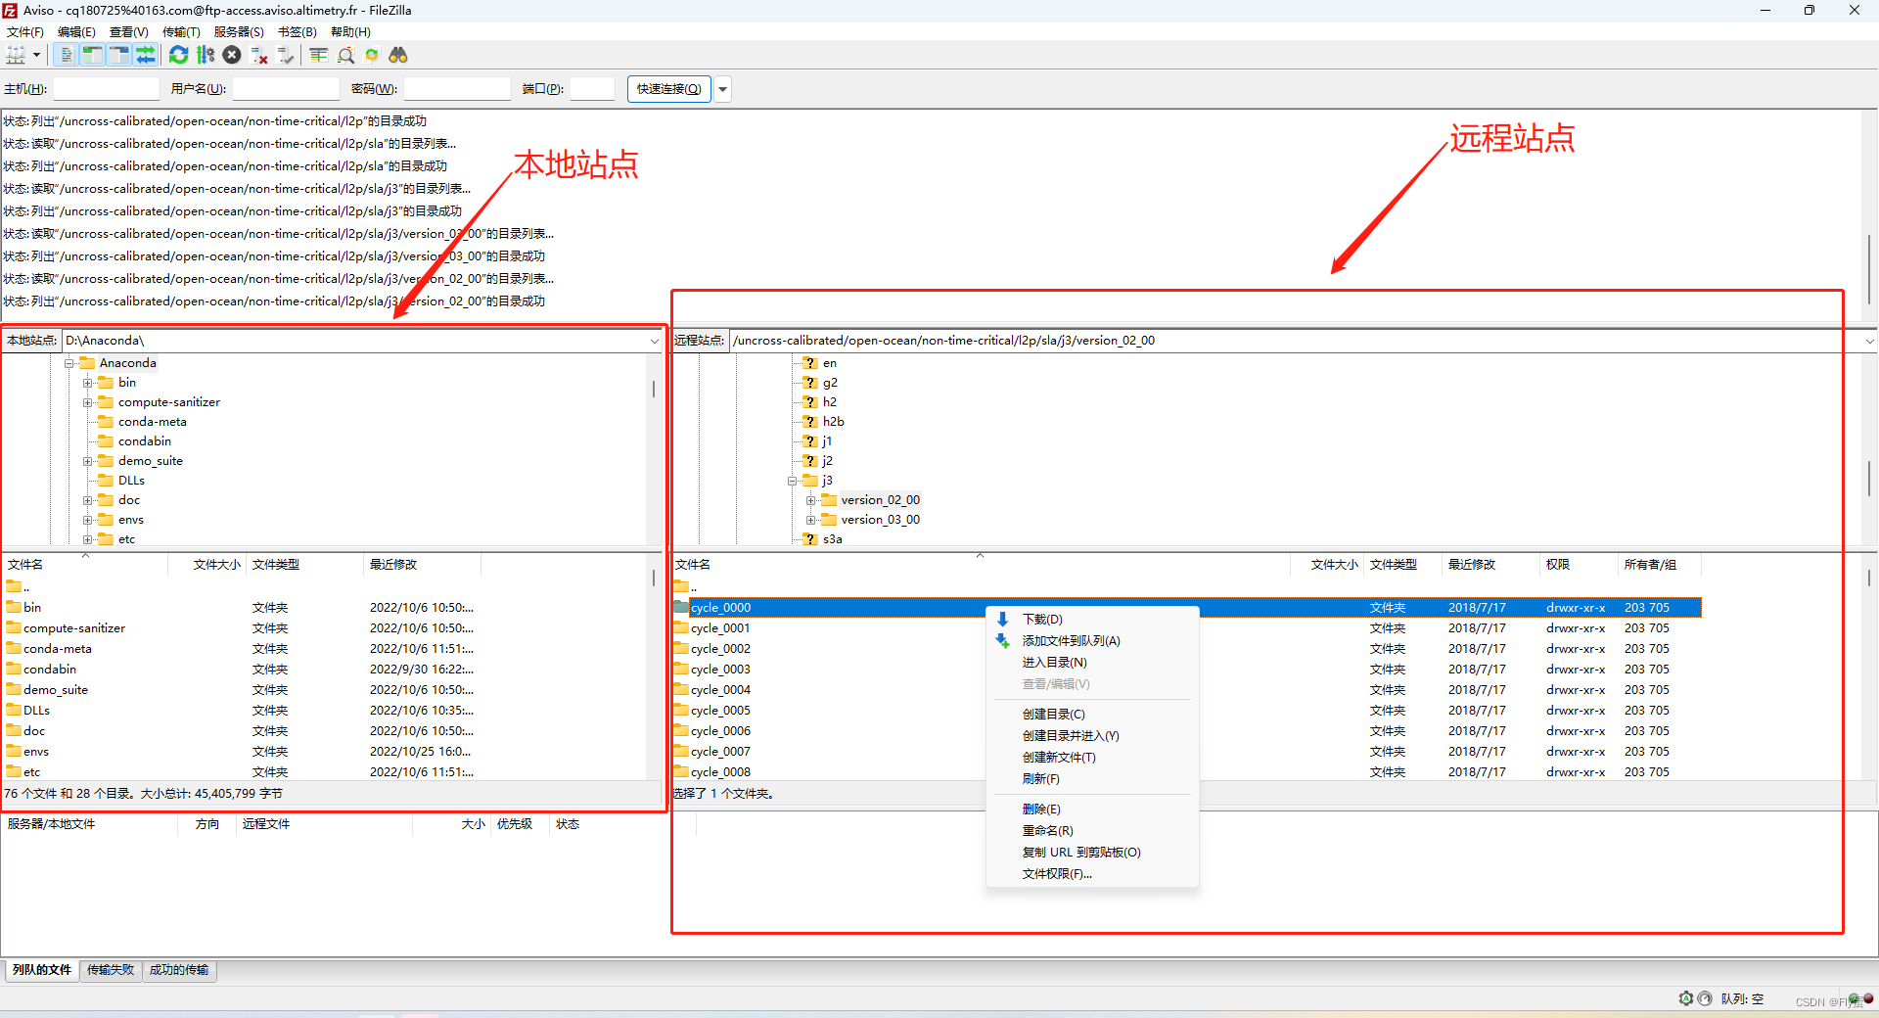Choose 创建目录并进入(Y) from context menu
Image resolution: width=1879 pixels, height=1018 pixels.
point(1092,736)
